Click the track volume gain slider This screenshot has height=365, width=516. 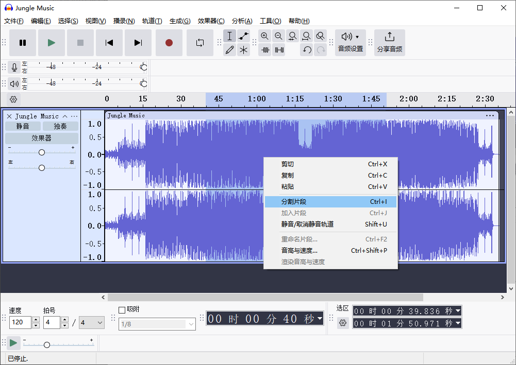point(42,152)
